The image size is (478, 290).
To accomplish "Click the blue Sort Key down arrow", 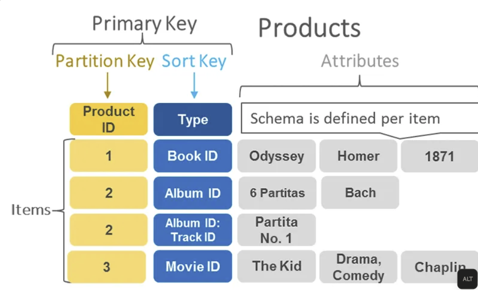I will (x=194, y=85).
